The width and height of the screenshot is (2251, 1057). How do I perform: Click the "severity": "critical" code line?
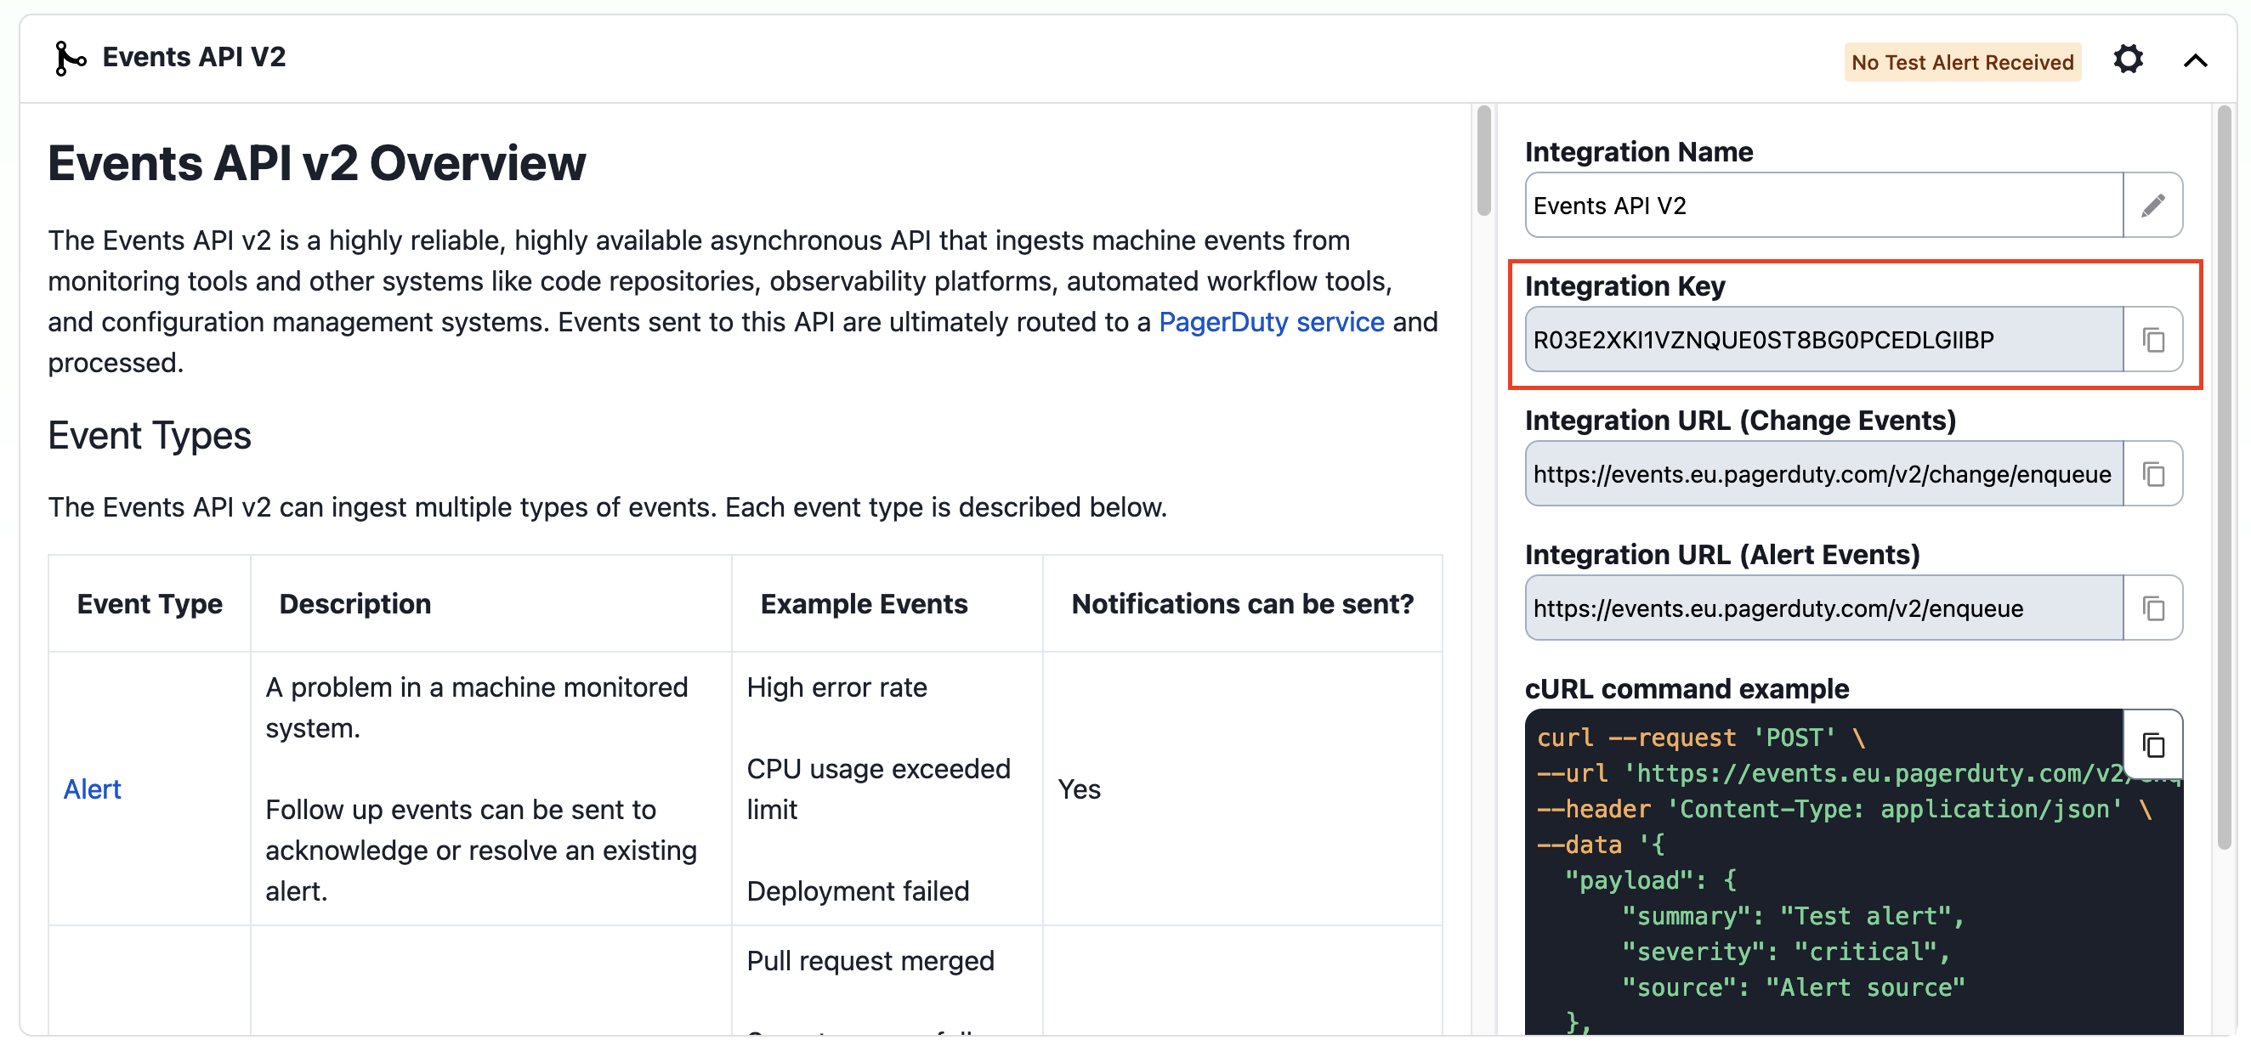(x=1785, y=952)
